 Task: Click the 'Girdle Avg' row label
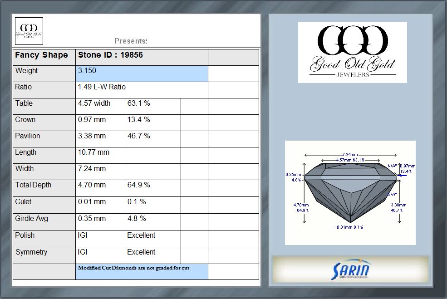[44, 222]
